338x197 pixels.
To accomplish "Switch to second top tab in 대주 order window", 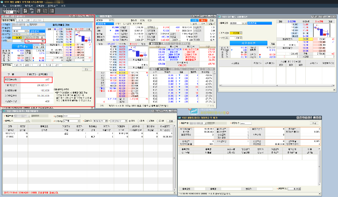I will tap(24, 20).
